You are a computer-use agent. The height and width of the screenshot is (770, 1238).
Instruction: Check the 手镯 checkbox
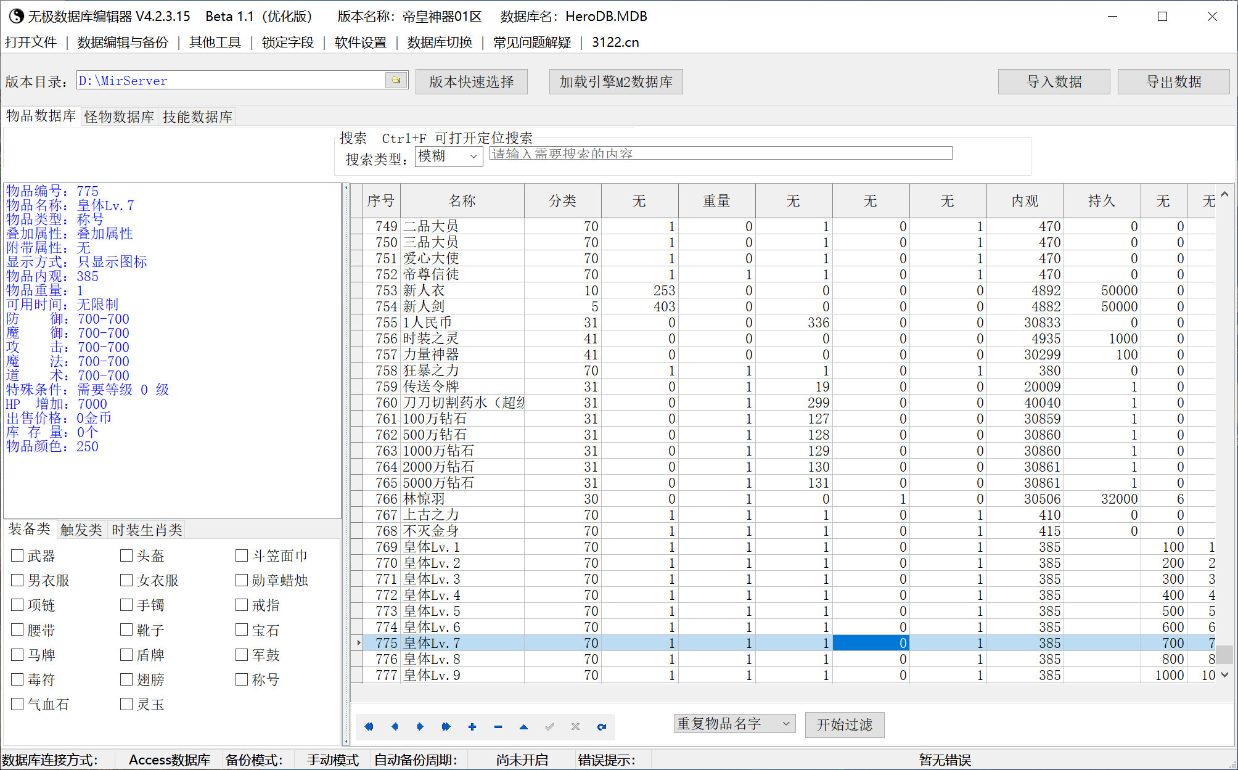pos(126,605)
